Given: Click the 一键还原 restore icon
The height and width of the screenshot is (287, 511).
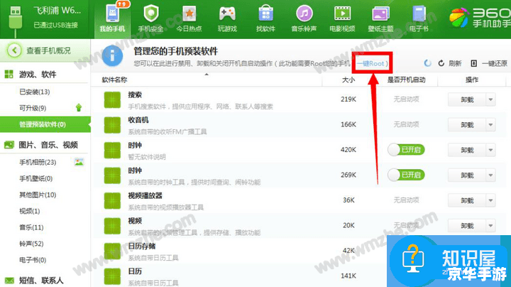Looking at the screenshot, I should click(474, 63).
